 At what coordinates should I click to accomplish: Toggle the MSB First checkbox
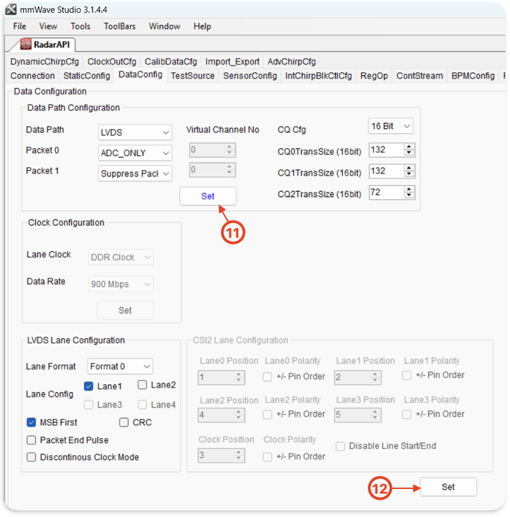click(x=31, y=422)
